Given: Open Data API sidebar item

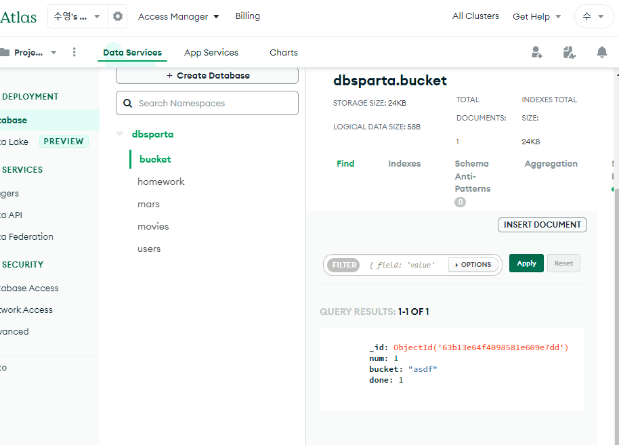Looking at the screenshot, I should tap(11, 215).
